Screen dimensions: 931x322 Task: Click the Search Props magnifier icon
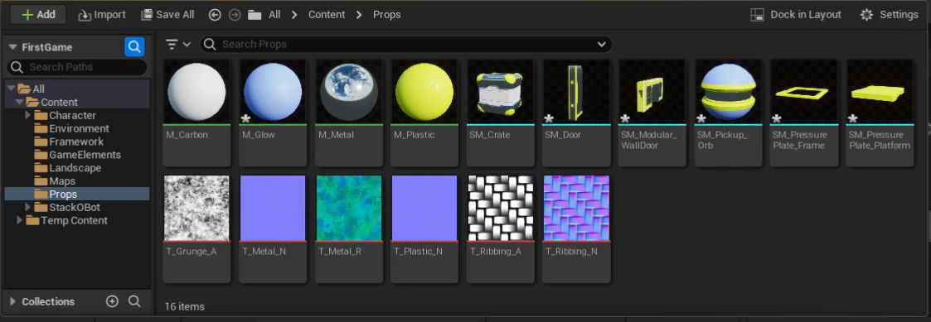pos(210,44)
